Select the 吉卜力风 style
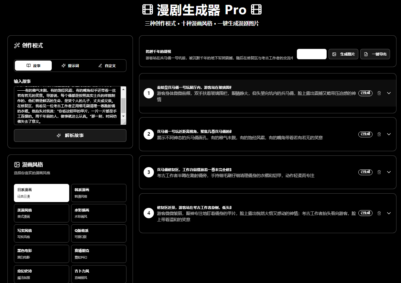Screen dimensions: 401x283 [98, 274]
